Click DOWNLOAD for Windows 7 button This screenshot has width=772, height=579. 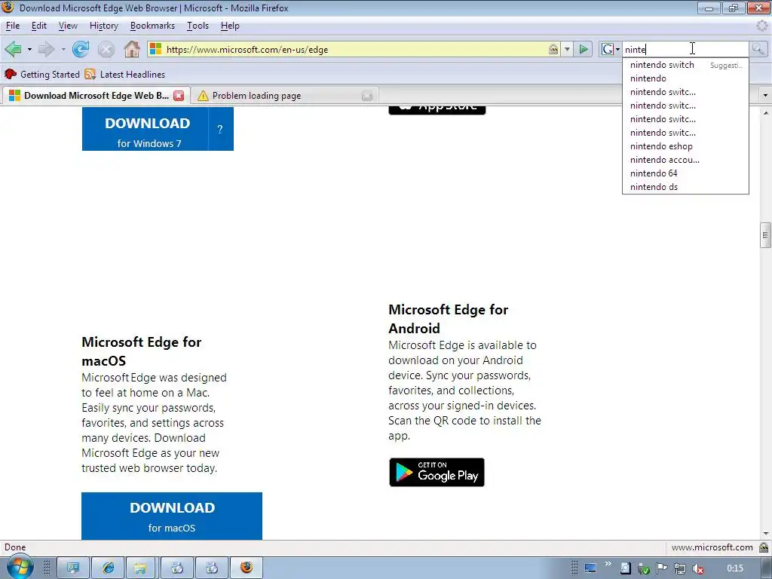coord(146,129)
